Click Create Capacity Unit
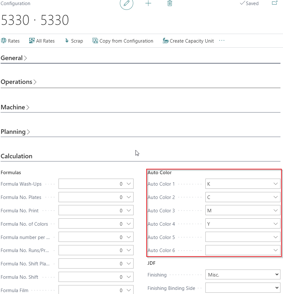283x294 pixels. pyautogui.click(x=188, y=41)
